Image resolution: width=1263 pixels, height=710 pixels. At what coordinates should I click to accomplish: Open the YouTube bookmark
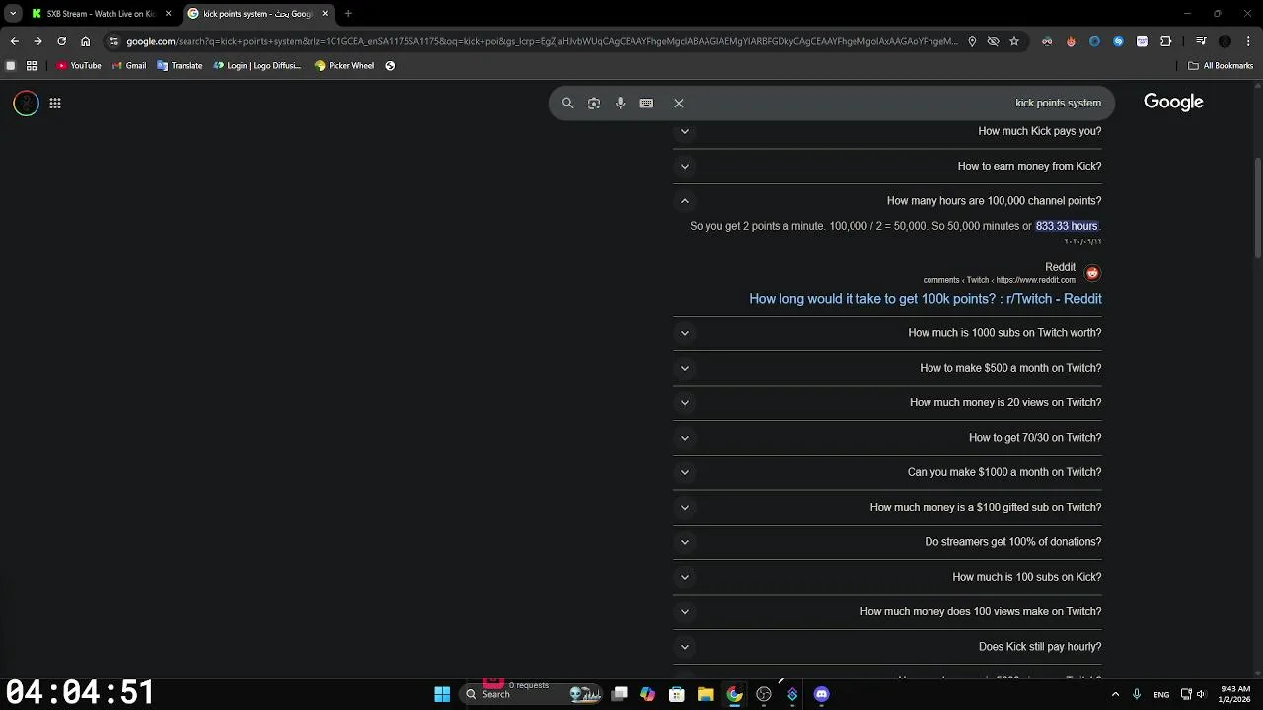(x=79, y=66)
